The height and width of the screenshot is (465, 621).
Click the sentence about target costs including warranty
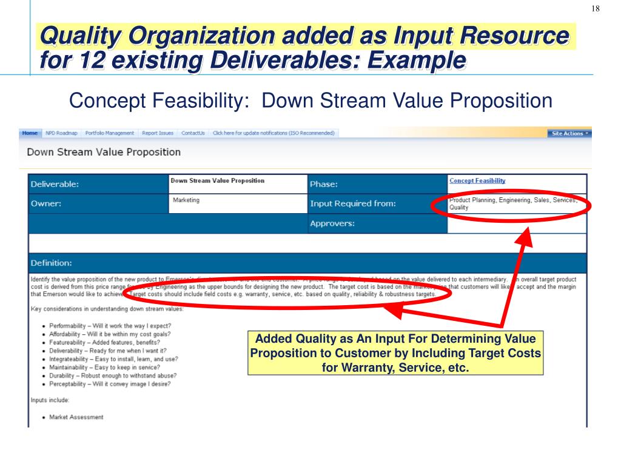click(283, 294)
